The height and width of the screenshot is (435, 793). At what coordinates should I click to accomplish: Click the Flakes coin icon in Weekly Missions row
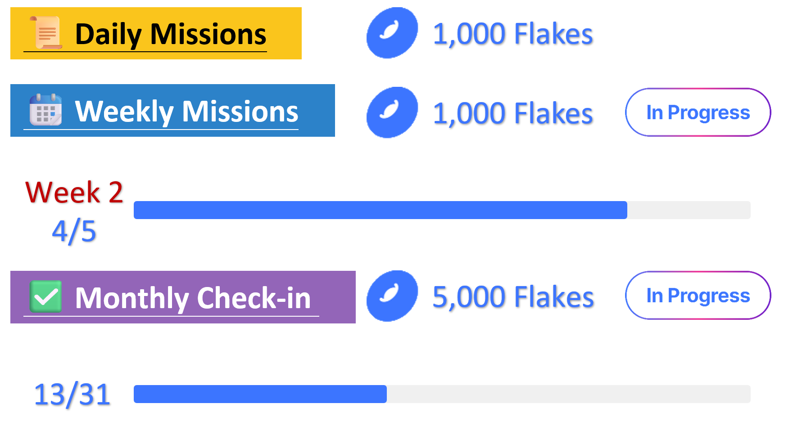coord(392,112)
